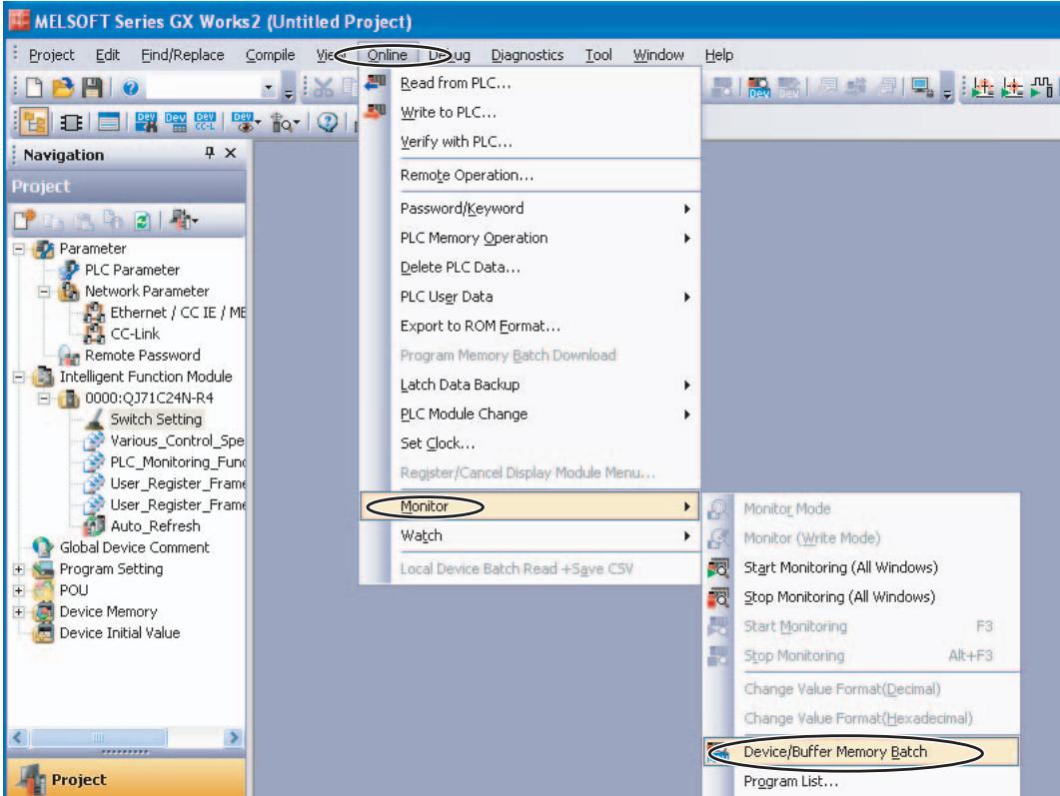Select PLC Parameter in project tree
This screenshot has height=796, width=1060.
[133, 270]
